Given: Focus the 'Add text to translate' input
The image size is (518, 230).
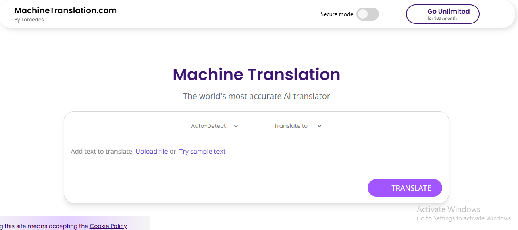Looking at the screenshot, I should point(102,152).
